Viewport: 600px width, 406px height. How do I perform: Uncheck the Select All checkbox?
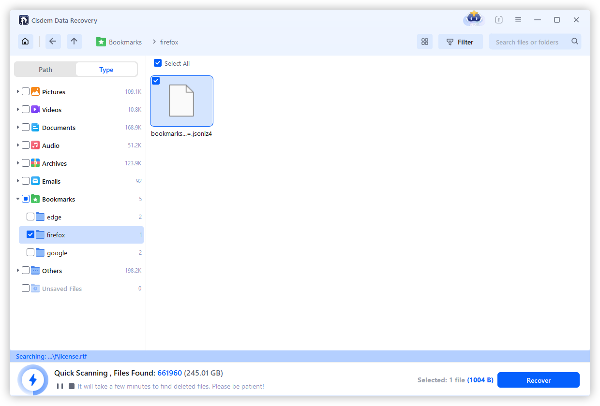pyautogui.click(x=158, y=63)
